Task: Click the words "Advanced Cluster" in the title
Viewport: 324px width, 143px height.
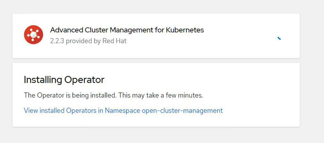Action: click(79, 30)
